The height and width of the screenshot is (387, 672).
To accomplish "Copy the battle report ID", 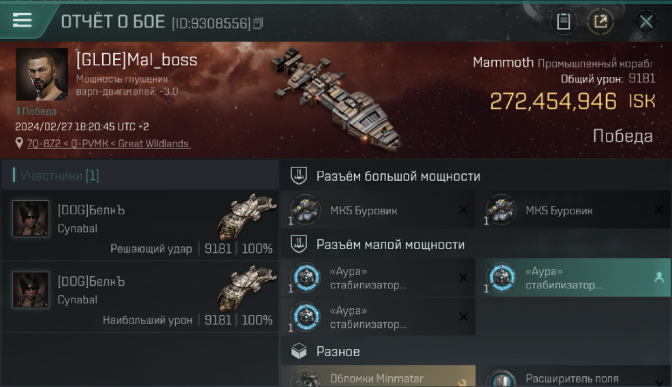I will pos(258,23).
